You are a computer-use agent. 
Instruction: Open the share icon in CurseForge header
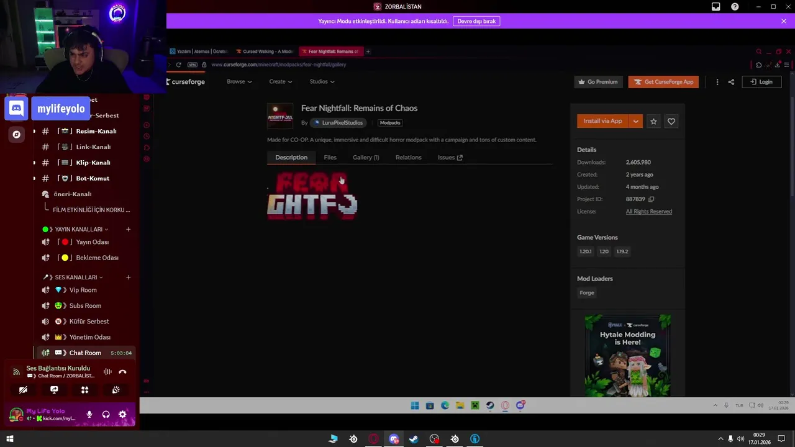point(731,82)
